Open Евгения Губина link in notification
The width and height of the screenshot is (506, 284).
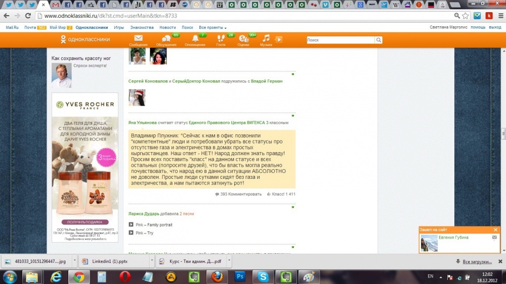pyautogui.click(x=453, y=238)
